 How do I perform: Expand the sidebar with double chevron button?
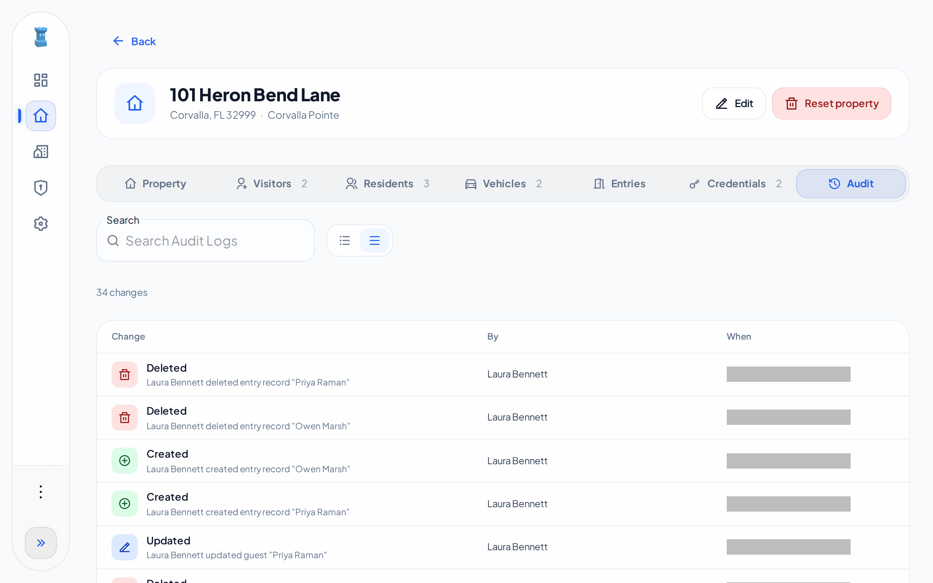coord(41,543)
